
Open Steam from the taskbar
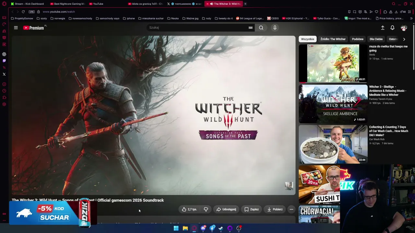(x=221, y=228)
